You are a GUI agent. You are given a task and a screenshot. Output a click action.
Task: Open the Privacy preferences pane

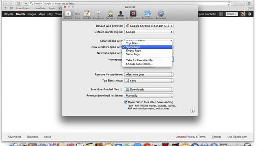click(x=121, y=15)
